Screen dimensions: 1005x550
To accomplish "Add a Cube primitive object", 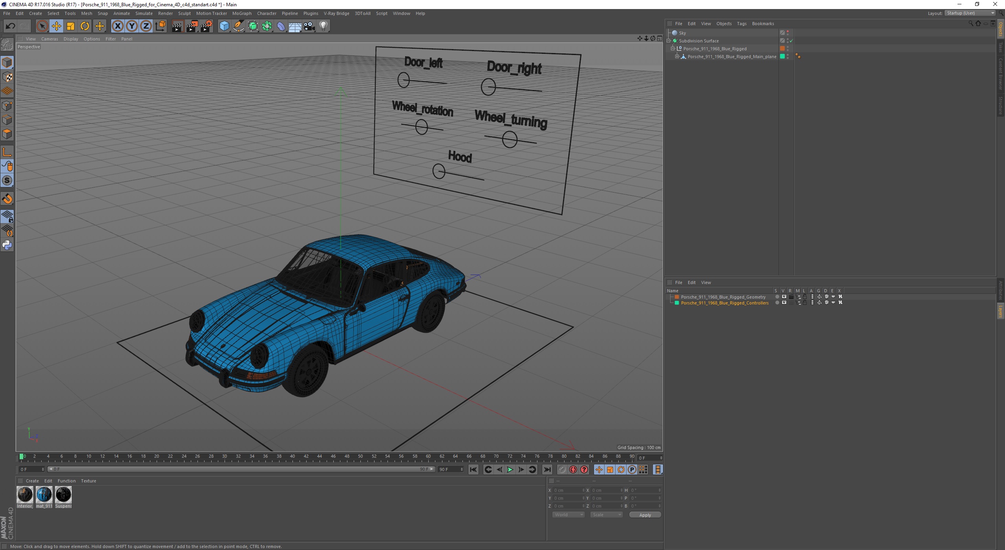I will (224, 26).
